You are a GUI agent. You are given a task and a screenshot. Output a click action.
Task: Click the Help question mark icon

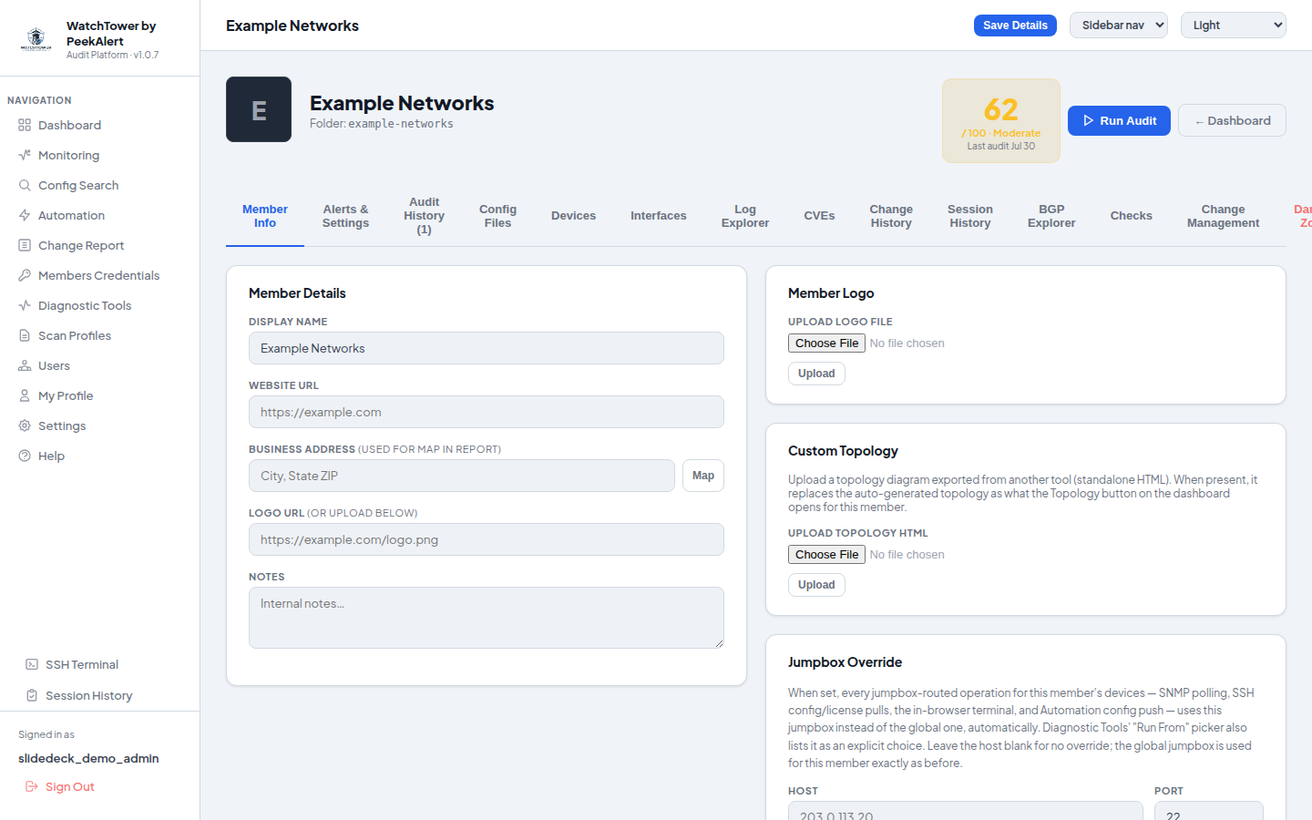coord(25,456)
